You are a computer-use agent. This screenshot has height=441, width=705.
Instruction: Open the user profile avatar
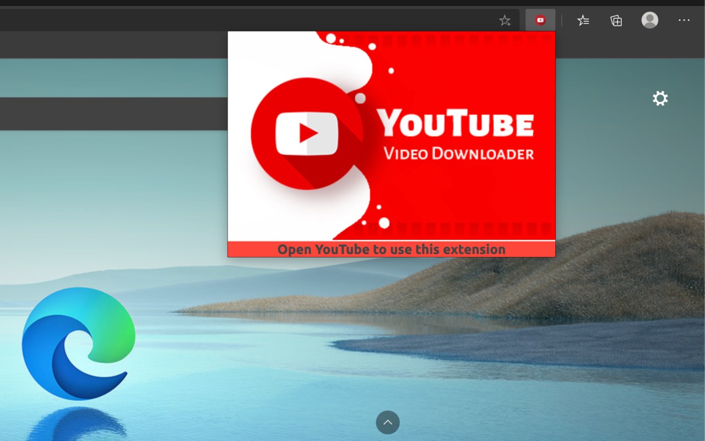click(650, 20)
